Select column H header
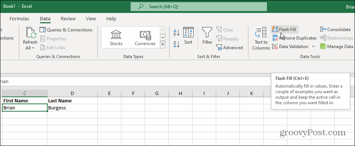The width and height of the screenshot is (355, 146). (x=180, y=94)
